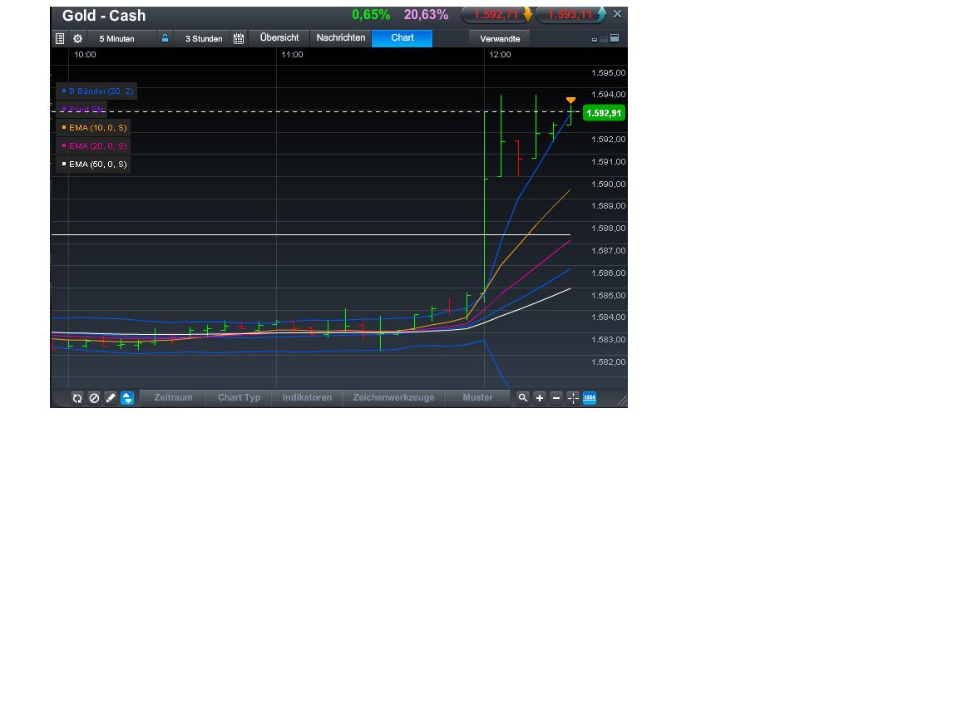Open the calendar date picker
The height and width of the screenshot is (718, 958).
coord(238,37)
